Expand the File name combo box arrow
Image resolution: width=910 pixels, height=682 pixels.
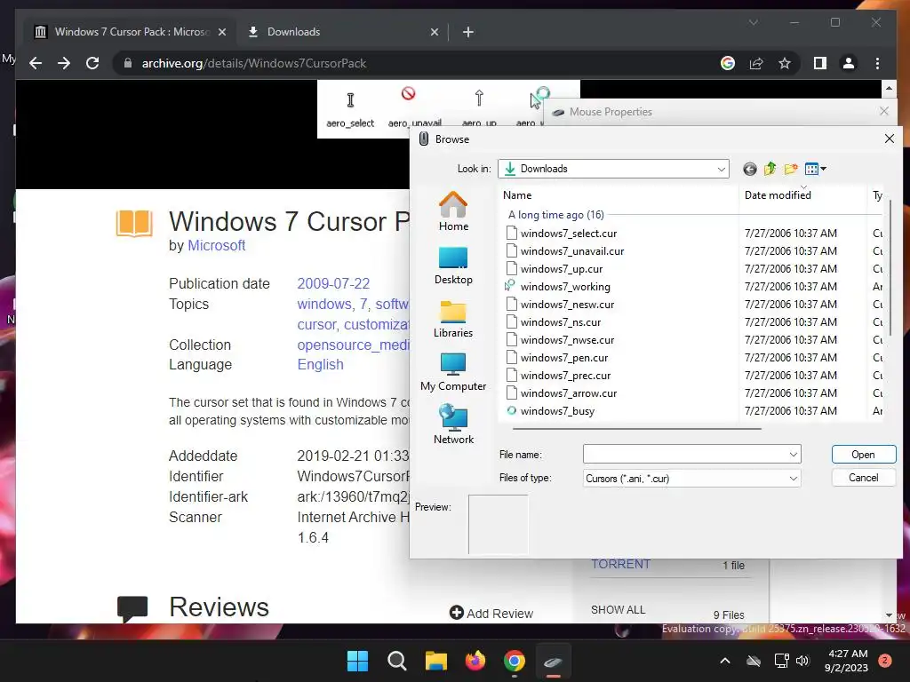793,454
